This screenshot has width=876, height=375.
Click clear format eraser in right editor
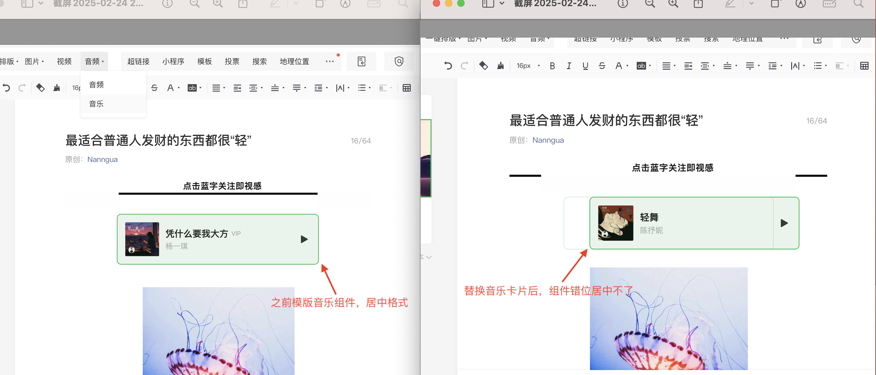[484, 66]
